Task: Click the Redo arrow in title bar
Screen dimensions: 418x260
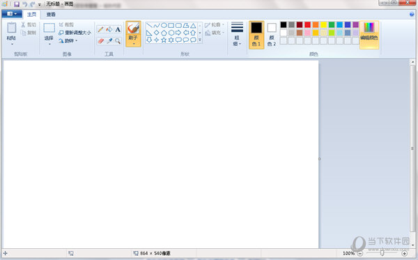Action: coord(32,4)
